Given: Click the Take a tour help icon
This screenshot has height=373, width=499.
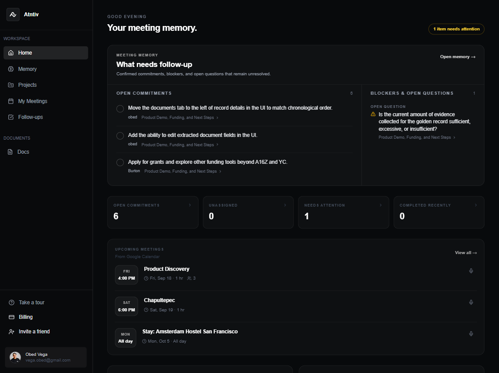Looking at the screenshot, I should pos(11,303).
